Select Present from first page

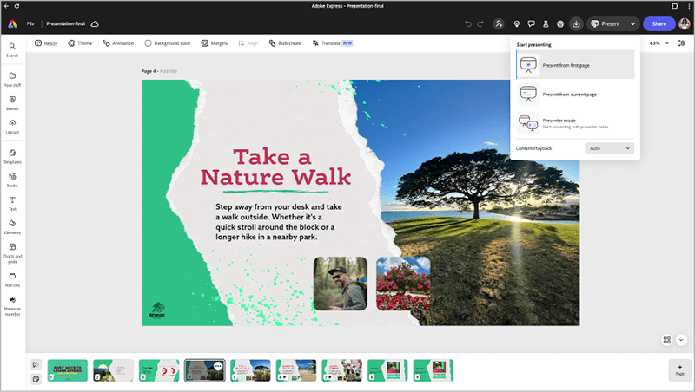point(575,65)
